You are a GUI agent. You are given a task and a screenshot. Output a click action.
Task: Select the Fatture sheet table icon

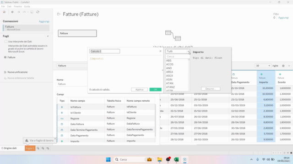point(5,57)
